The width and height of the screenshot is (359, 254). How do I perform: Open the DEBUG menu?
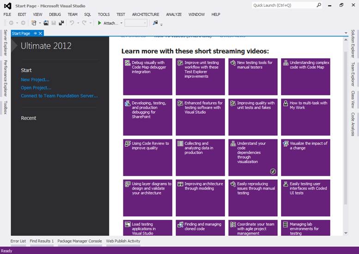[x=55, y=14]
